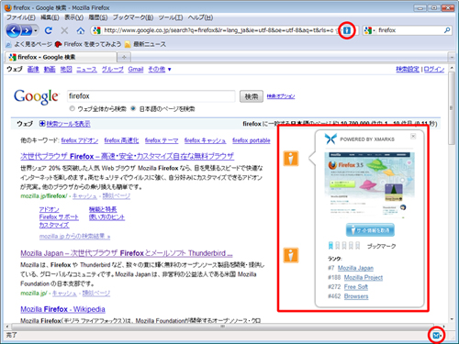459x344 pixels.
Task: Open the new tab plus button
Action: tap(124, 57)
